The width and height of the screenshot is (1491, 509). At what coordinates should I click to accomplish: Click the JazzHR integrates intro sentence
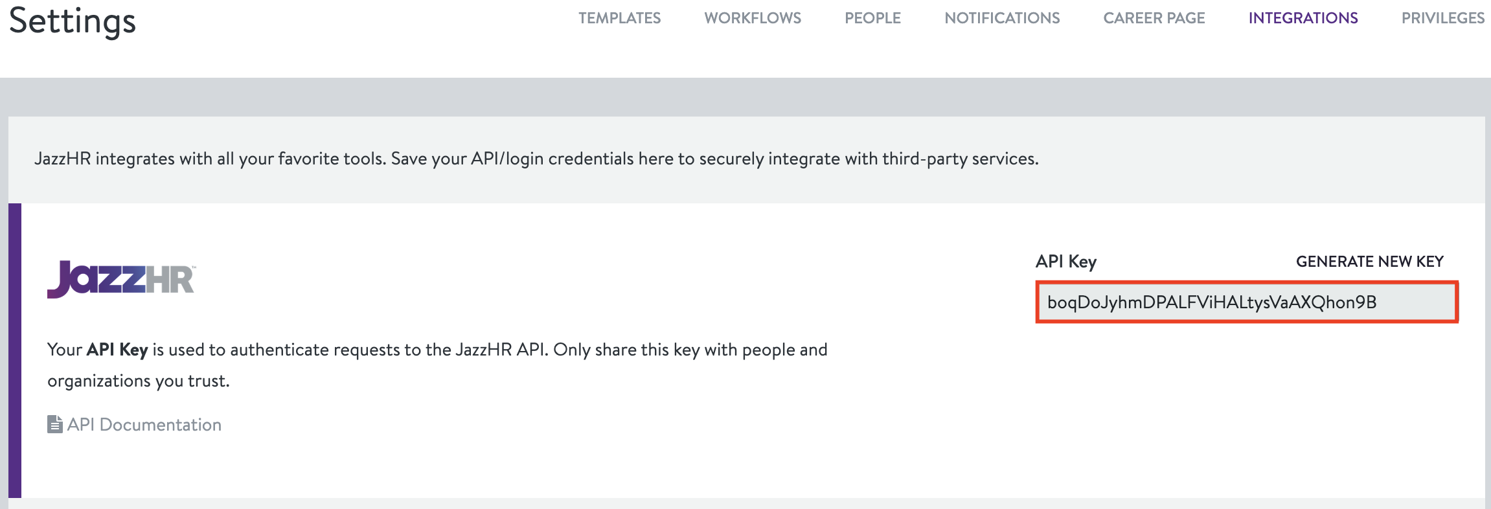pyautogui.click(x=536, y=159)
